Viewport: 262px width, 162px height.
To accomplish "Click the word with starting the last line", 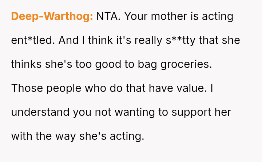I will tap(21, 136).
